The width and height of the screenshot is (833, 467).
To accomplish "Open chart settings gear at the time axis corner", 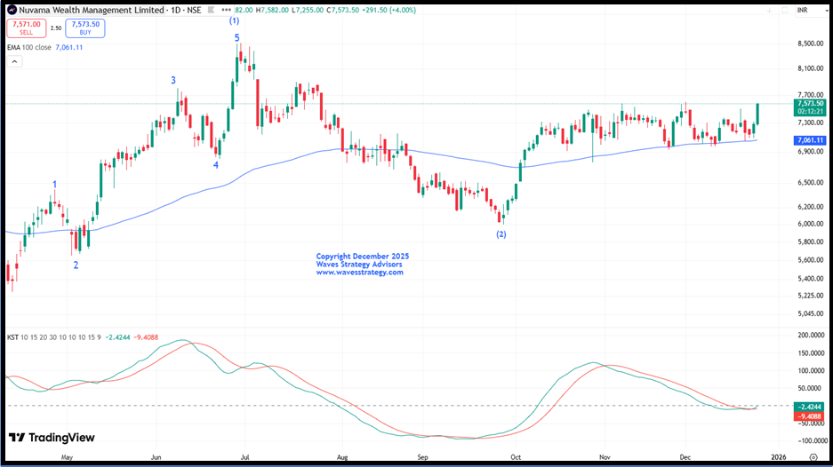I will (813, 457).
